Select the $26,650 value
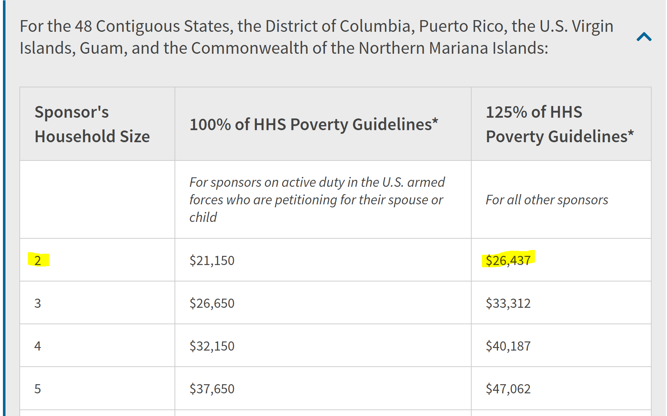The height and width of the screenshot is (416, 667). (x=212, y=303)
